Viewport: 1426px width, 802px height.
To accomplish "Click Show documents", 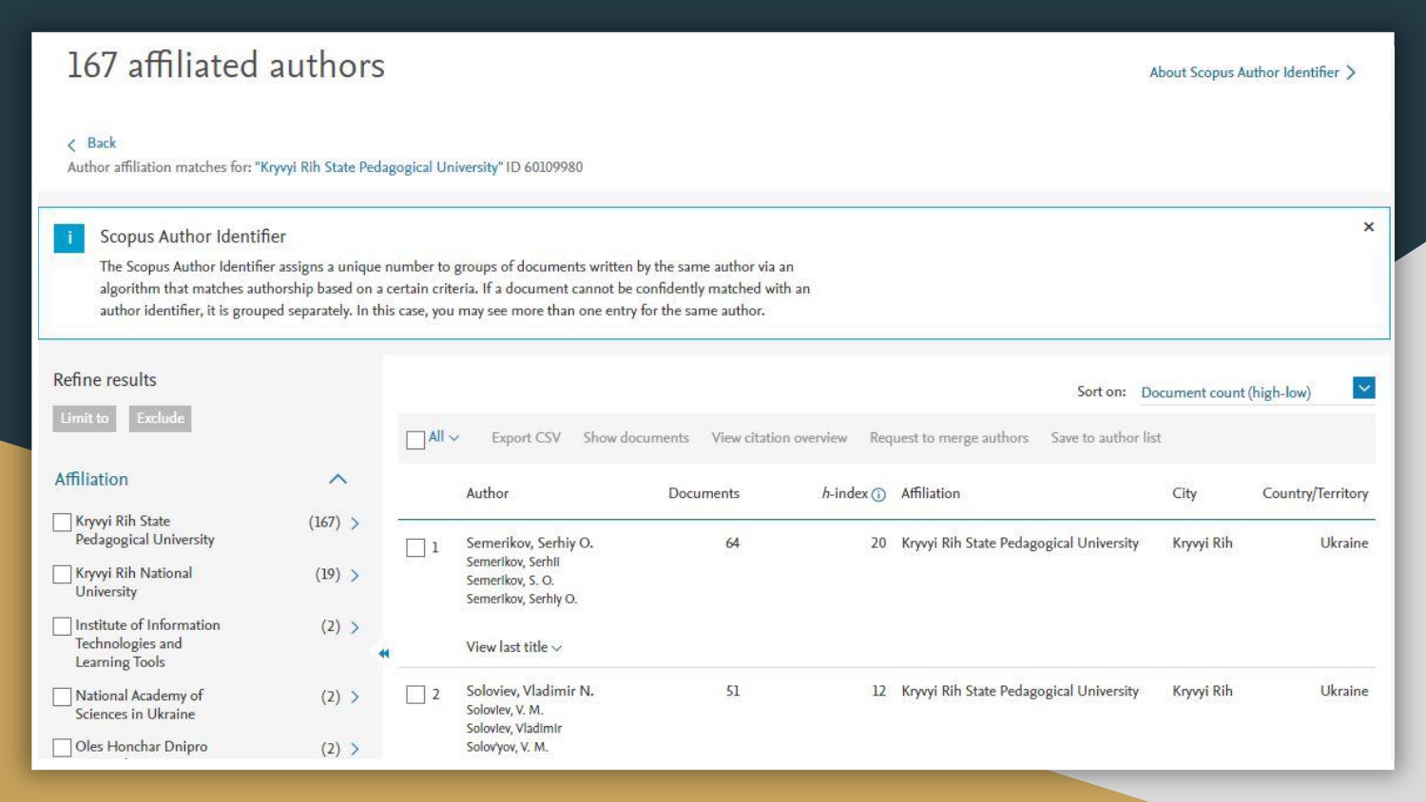I will [x=636, y=438].
